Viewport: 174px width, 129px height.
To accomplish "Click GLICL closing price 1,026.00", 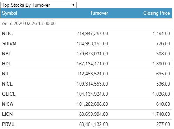I will 161,94.
